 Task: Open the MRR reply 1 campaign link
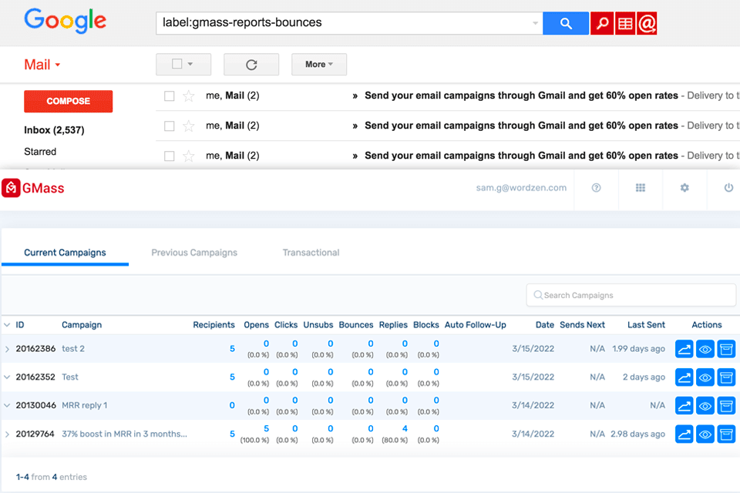point(85,406)
